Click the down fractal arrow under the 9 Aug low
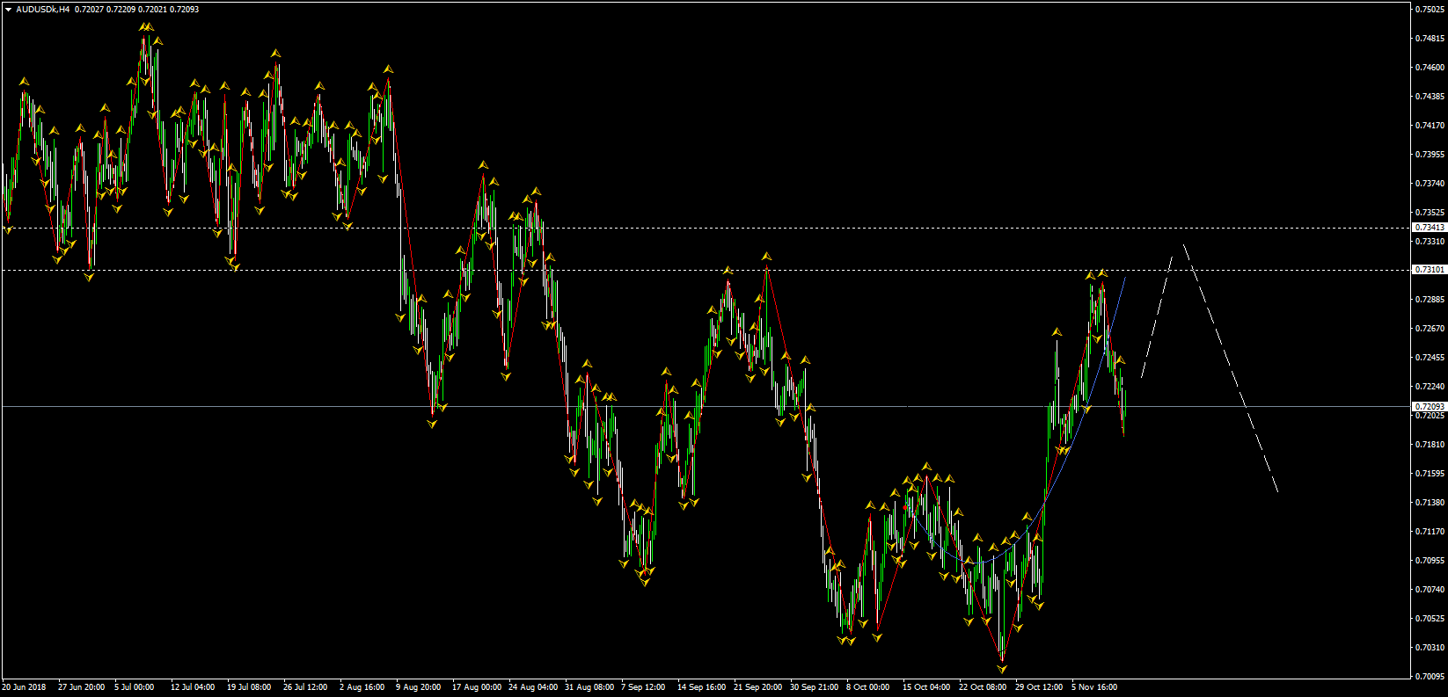The width and height of the screenshot is (1448, 697). (432, 424)
